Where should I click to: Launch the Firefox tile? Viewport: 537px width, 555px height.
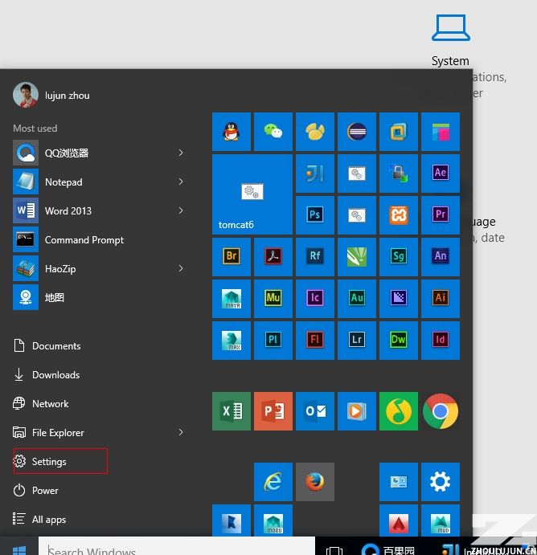click(315, 482)
